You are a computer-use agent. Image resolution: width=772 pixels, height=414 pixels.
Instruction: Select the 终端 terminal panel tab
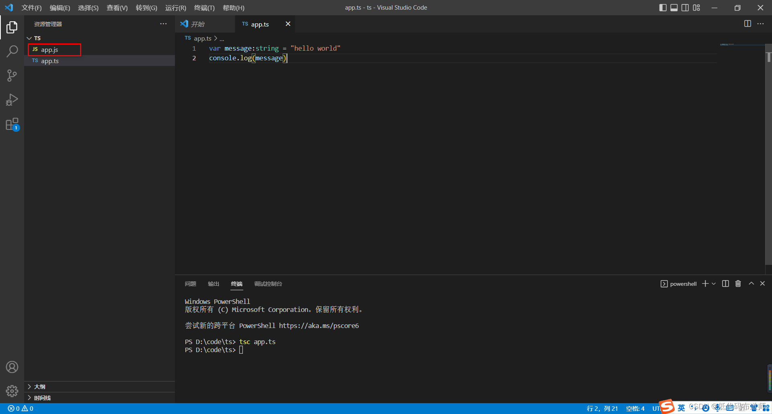[237, 284]
